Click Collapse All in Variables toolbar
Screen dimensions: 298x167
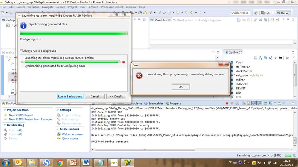pos(249,20)
